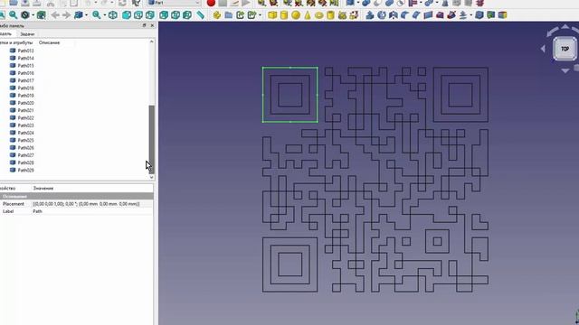Switch to rear view icon
This screenshot has width=579, height=325.
tap(164, 15)
